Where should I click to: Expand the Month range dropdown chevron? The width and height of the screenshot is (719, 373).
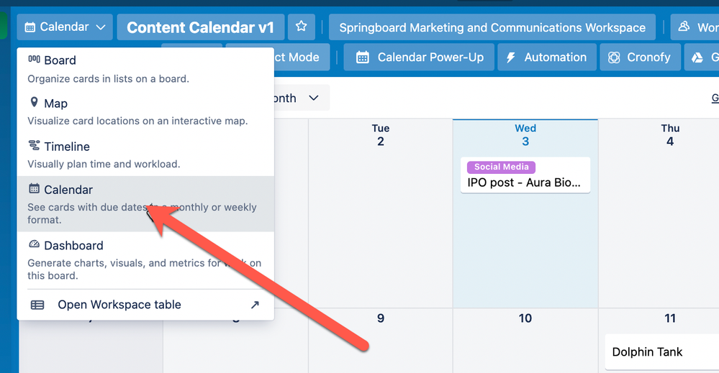[314, 98]
